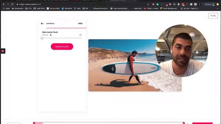The image size is (221, 124).
Task: Open the Profile button
Action: tap(213, 16)
